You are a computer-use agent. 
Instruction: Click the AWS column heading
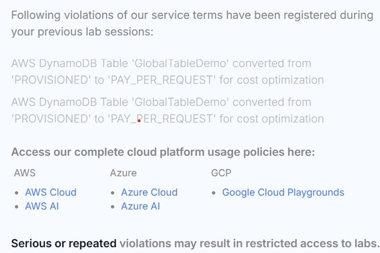[25, 173]
